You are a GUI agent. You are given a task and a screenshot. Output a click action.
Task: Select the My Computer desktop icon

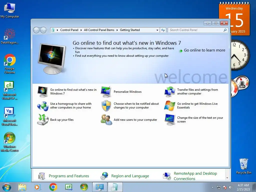coord(10,10)
